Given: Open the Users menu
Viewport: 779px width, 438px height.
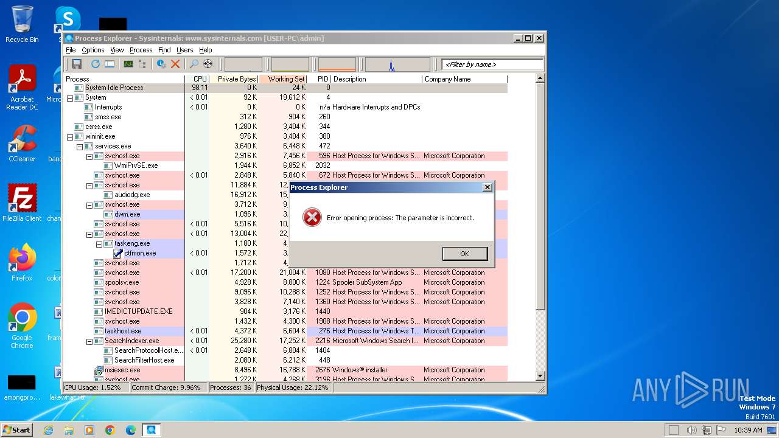Looking at the screenshot, I should (184, 50).
